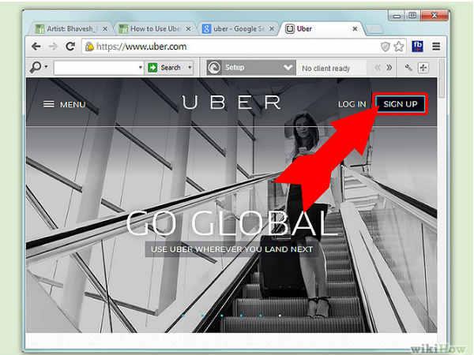The height and width of the screenshot is (355, 474).
Task: Click the shield icon in address bar
Action: (x=385, y=47)
